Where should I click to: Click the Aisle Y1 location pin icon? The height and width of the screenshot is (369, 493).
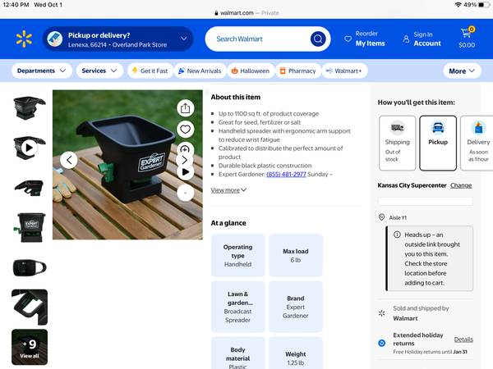coord(381,217)
